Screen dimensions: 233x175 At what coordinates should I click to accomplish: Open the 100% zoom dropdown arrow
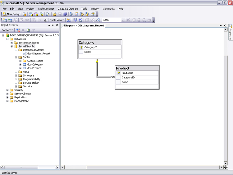(123, 20)
